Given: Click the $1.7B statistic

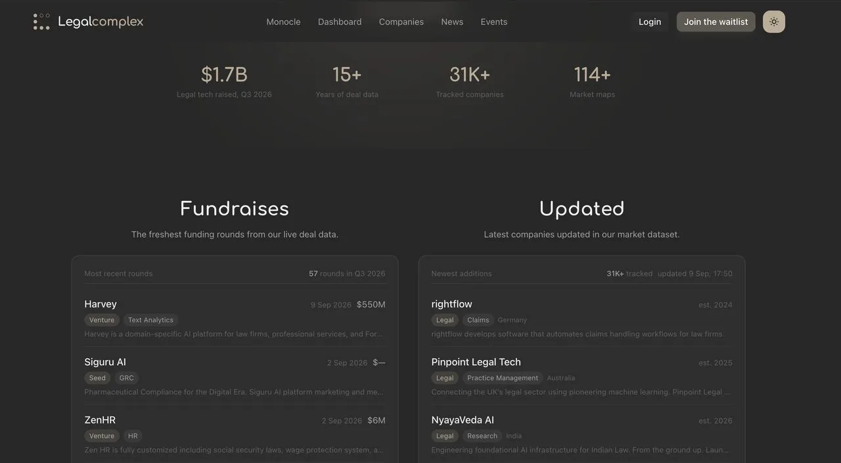Looking at the screenshot, I should (x=224, y=74).
